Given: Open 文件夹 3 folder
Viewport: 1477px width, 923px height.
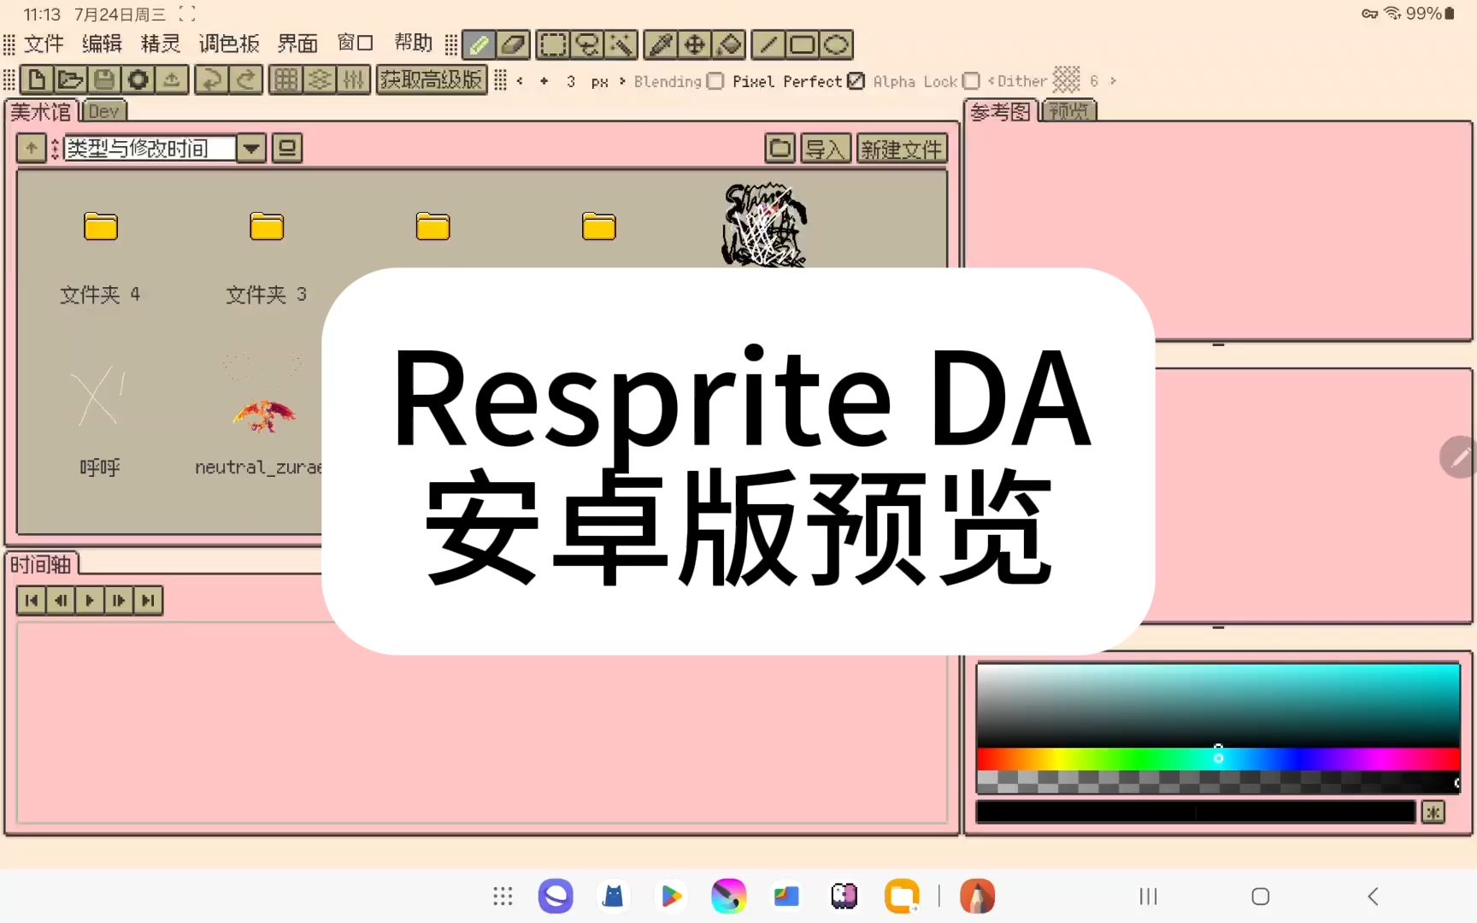Looking at the screenshot, I should pyautogui.click(x=266, y=256).
